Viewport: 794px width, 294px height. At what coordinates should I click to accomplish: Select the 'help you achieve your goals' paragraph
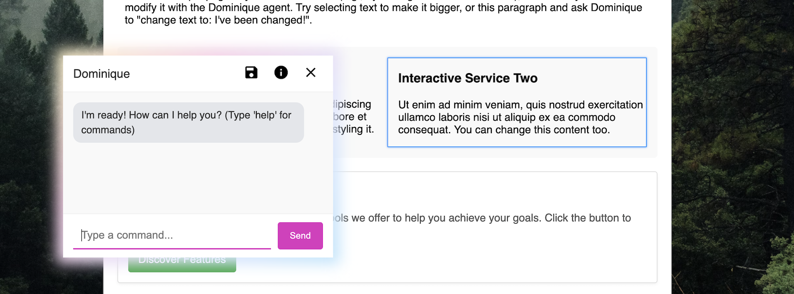tap(482, 218)
